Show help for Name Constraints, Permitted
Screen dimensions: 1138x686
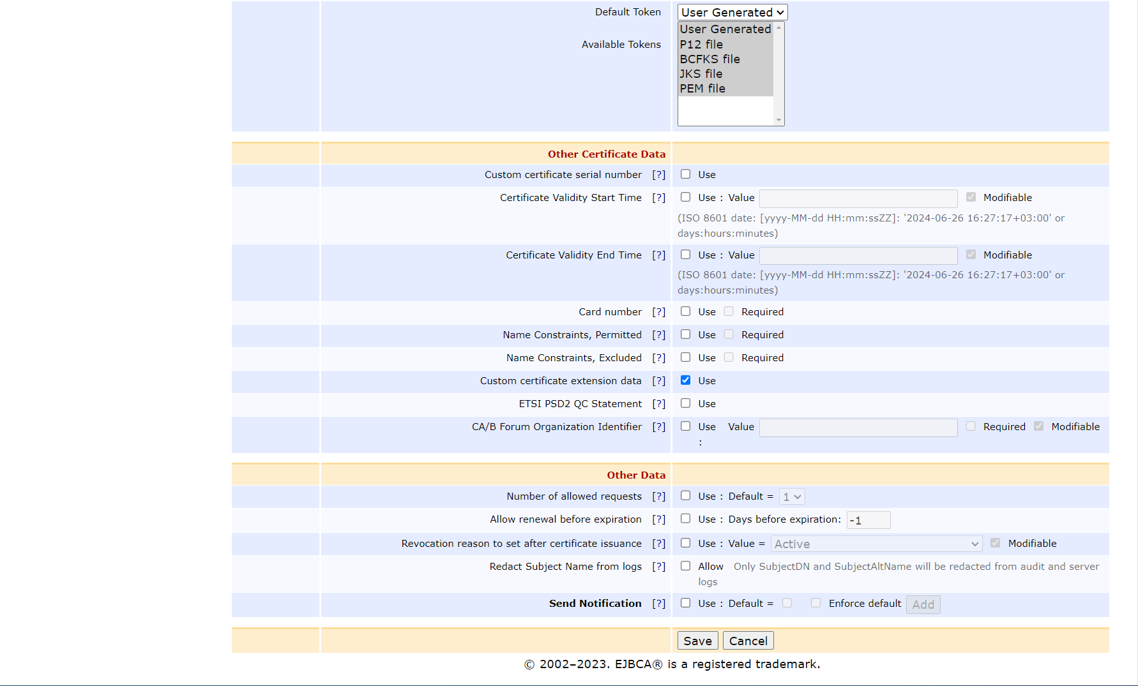pyautogui.click(x=658, y=335)
